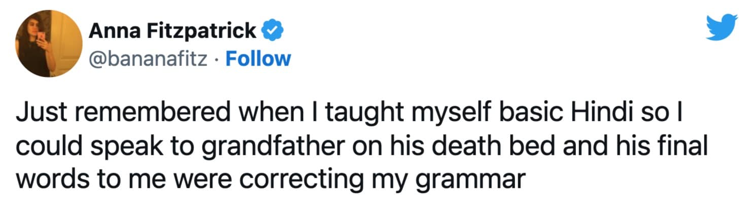Viewport: 748px width, 206px height.
Task: Click the word "speak" in the tweet
Action: (109, 148)
